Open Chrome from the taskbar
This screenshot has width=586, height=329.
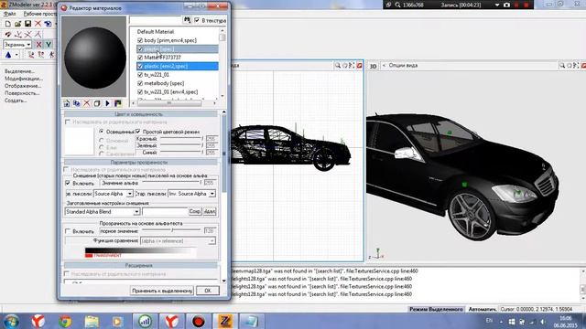pyautogui.click(x=65, y=321)
